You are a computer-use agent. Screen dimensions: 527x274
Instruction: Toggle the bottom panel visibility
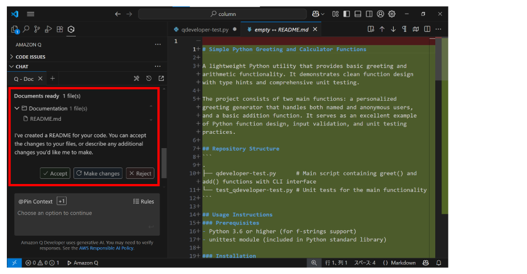[358, 14]
